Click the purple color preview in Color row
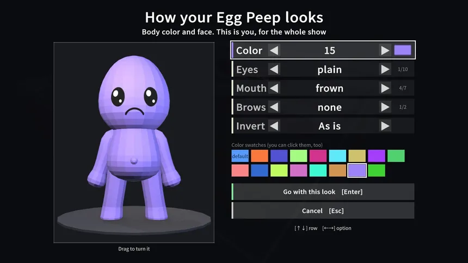Viewport: 468px width, 263px height. click(403, 50)
